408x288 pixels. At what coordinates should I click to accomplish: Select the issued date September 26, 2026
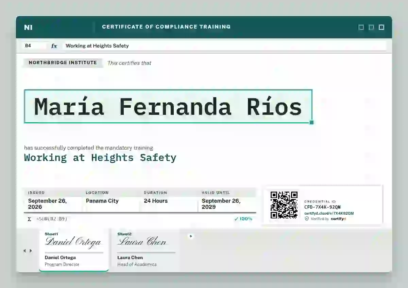pyautogui.click(x=48, y=204)
